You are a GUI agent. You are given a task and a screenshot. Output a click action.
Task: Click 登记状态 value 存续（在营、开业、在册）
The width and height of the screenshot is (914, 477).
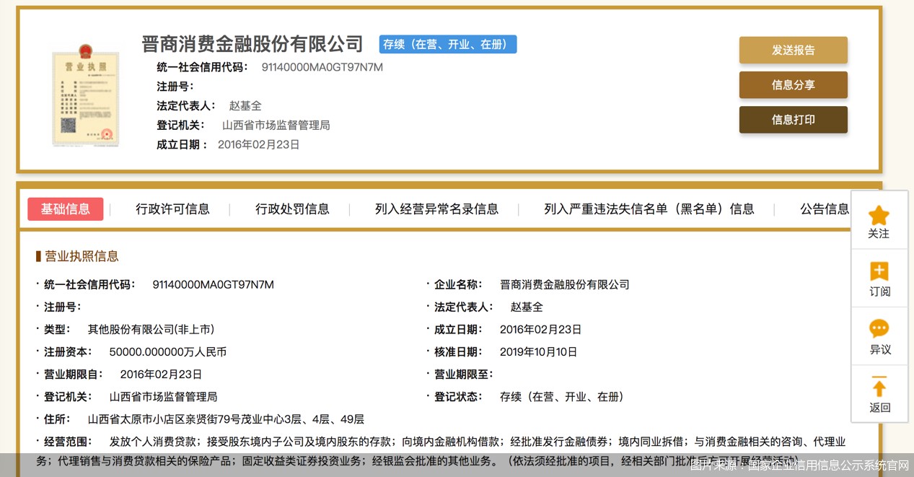(562, 397)
